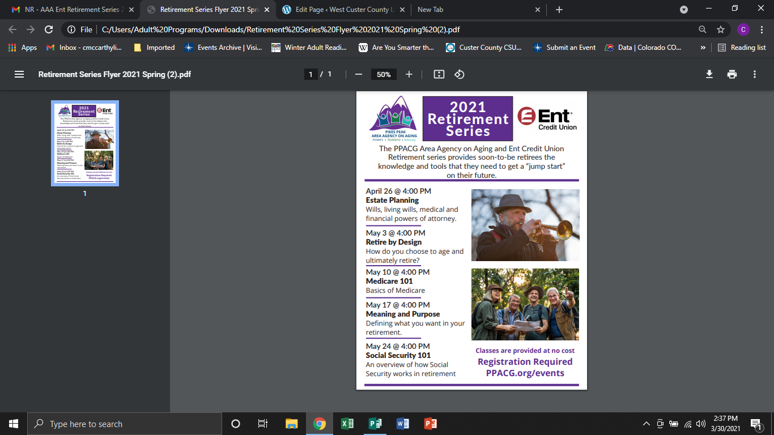The image size is (774, 435).
Task: Open Inbox Gmail bookmark
Action: [83, 48]
